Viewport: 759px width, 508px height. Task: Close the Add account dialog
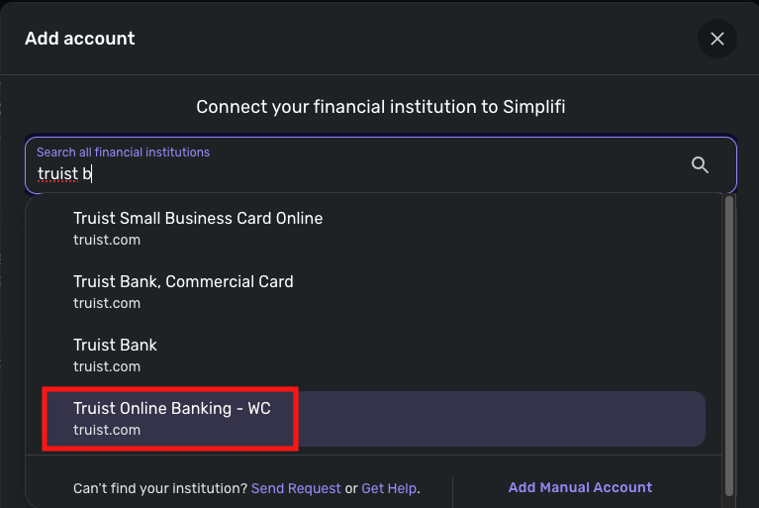(x=717, y=39)
